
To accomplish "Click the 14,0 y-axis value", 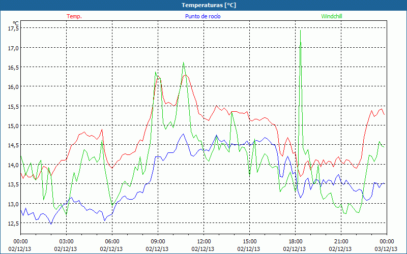I will coord(13,165).
